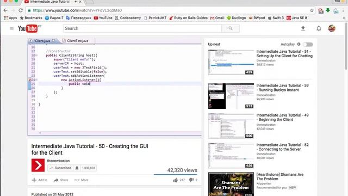Image resolution: width=348 pixels, height=196 pixels.
Task: Open the More actions menu under the video
Action: coord(81,180)
